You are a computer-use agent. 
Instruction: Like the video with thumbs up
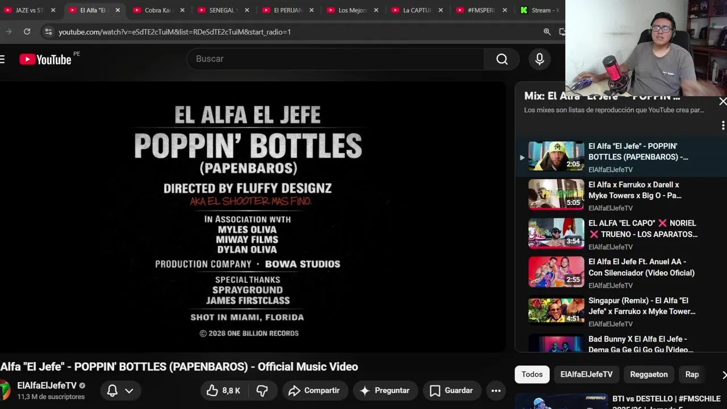point(223,391)
